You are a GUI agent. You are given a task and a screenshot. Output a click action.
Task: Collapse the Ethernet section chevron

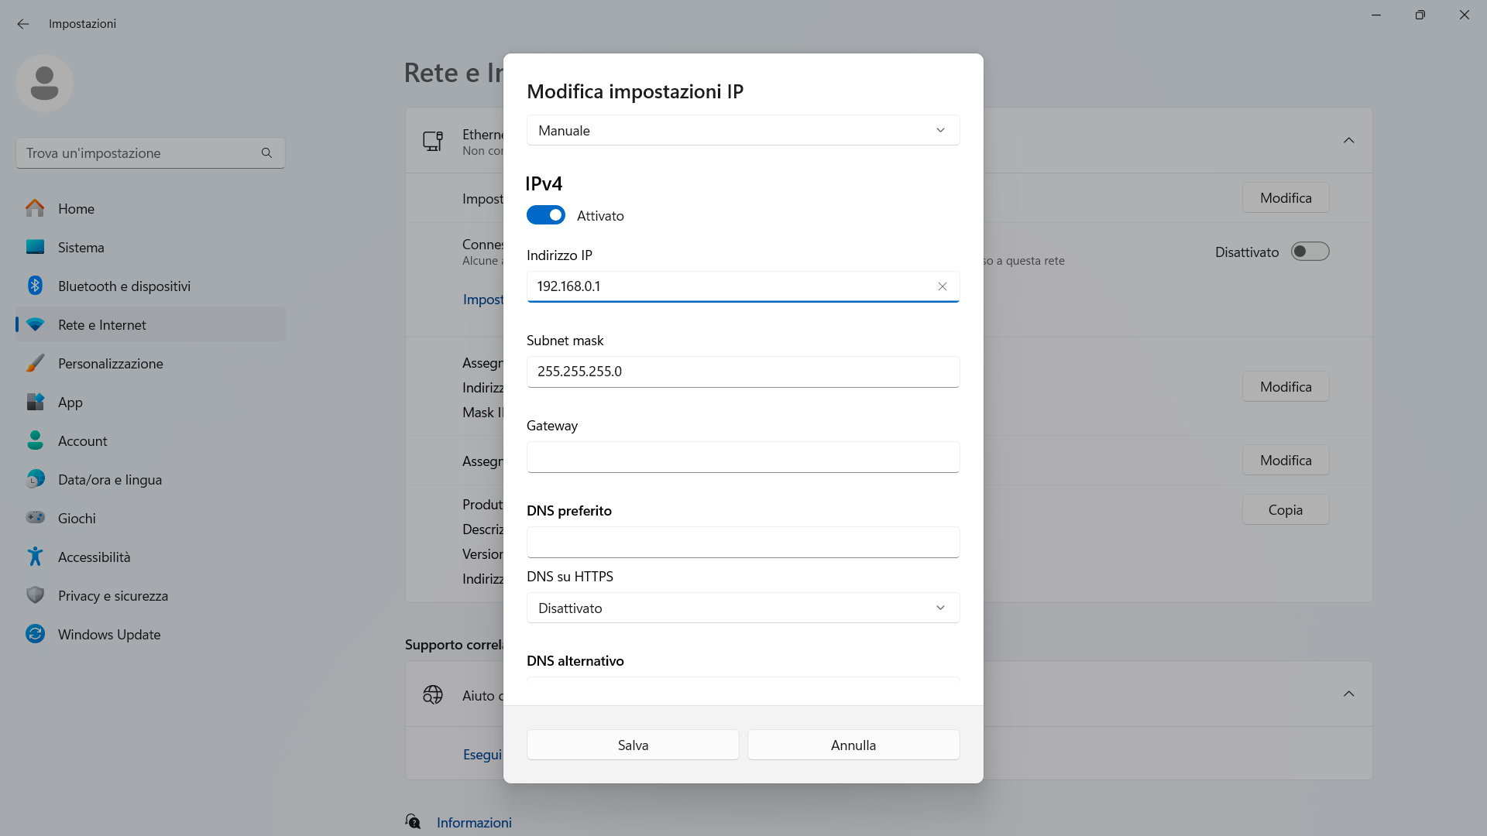point(1348,140)
